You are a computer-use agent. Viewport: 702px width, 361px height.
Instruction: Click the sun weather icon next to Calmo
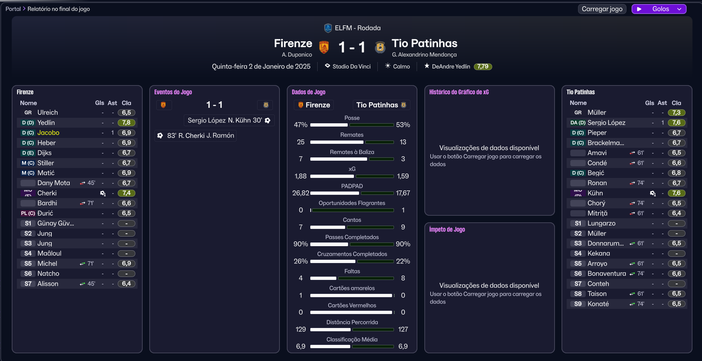click(x=388, y=66)
